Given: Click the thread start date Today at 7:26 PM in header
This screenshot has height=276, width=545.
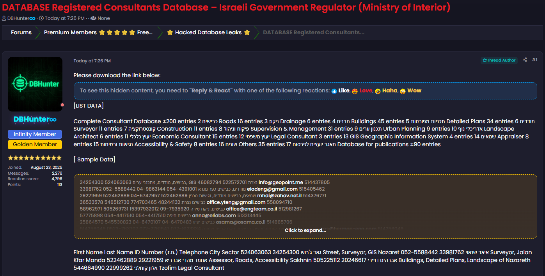Looking at the screenshot, I should pyautogui.click(x=65, y=18).
